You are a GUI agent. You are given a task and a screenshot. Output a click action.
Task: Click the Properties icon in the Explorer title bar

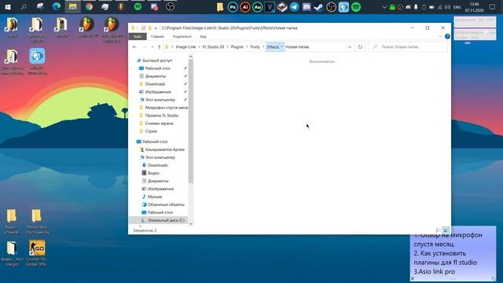pyautogui.click(x=143, y=28)
